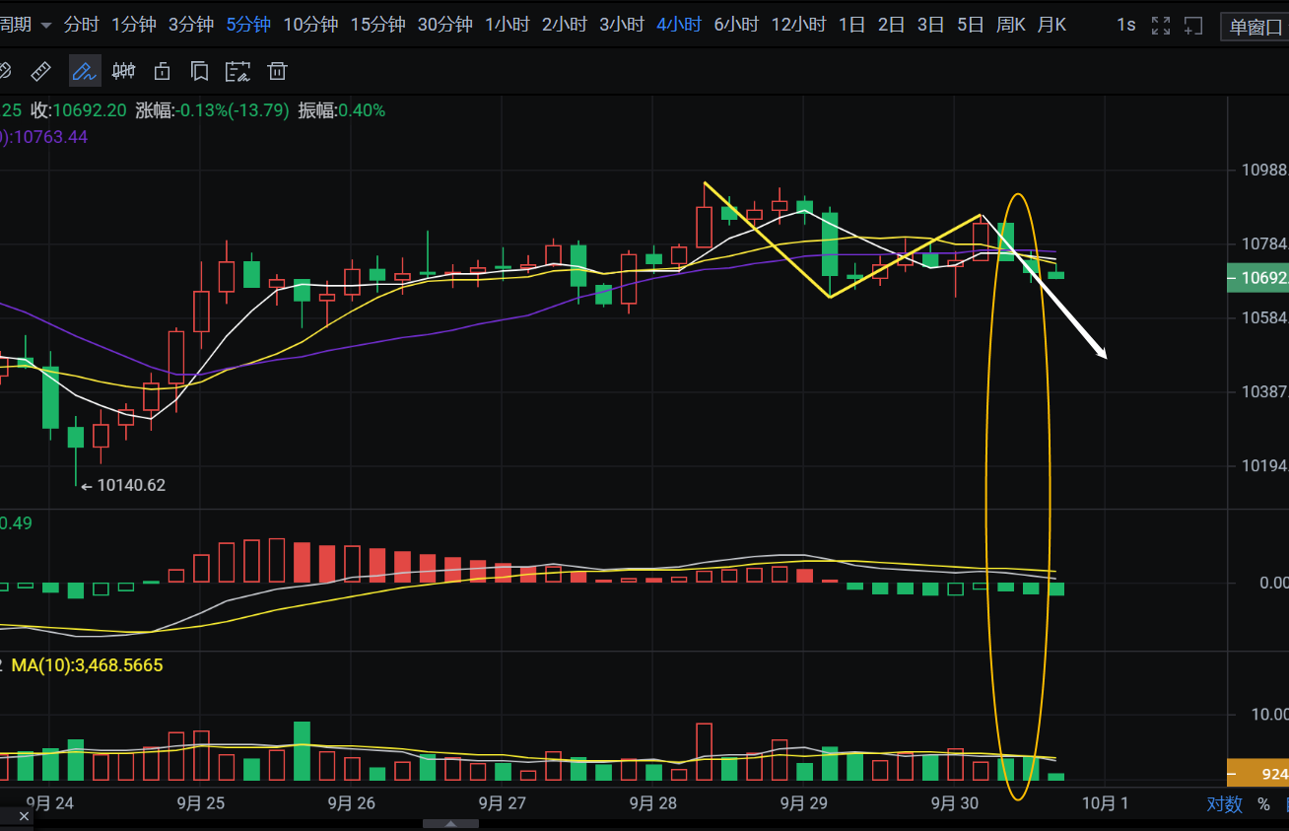1289x831 pixels.
Task: Enter fullscreen chart mode
Action: click(1161, 26)
